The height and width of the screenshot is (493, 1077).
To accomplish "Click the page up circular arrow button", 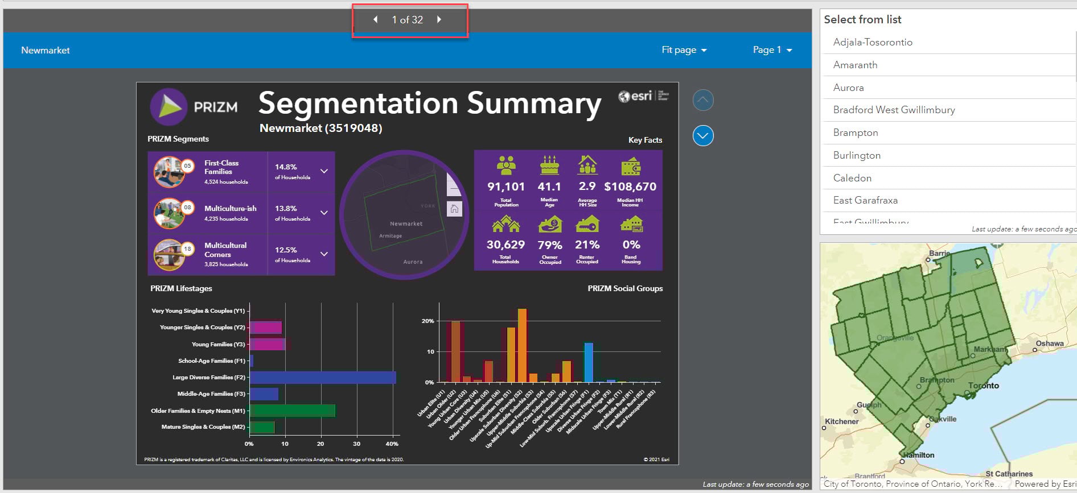I will pos(703,100).
